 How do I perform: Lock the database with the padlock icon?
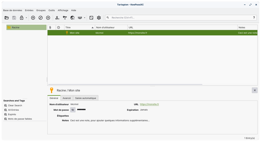[22, 18]
